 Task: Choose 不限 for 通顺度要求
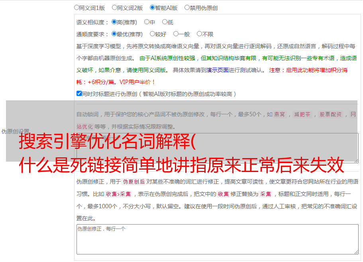point(199,34)
